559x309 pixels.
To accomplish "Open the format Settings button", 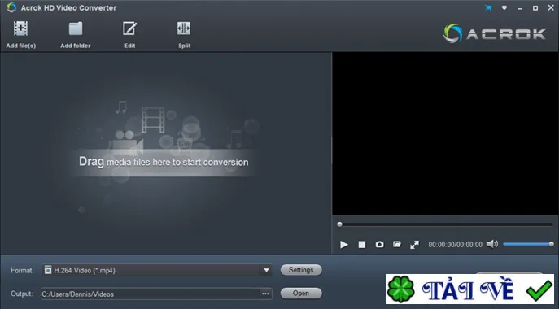I will coord(301,270).
